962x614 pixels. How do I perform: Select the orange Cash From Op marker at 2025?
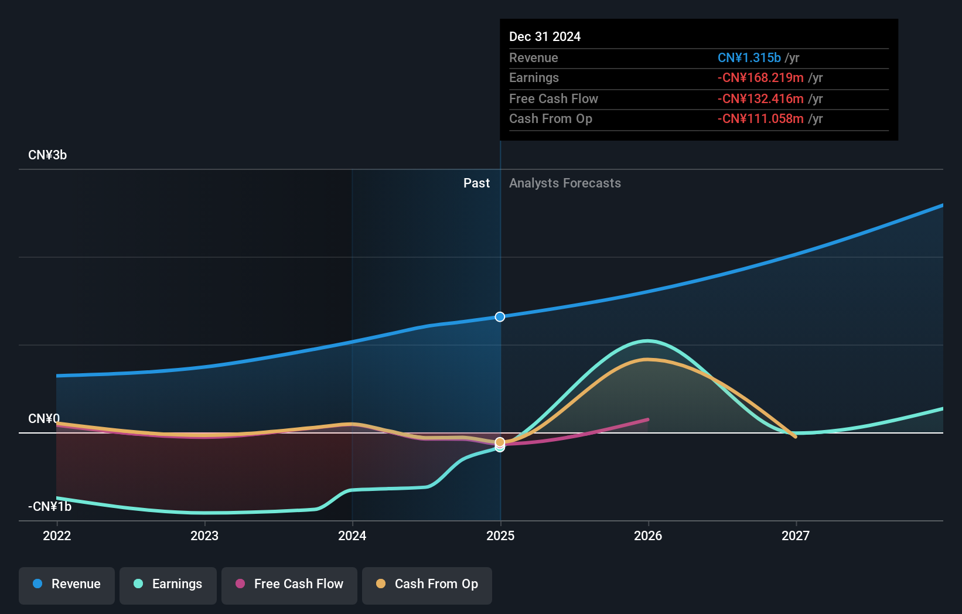[500, 442]
